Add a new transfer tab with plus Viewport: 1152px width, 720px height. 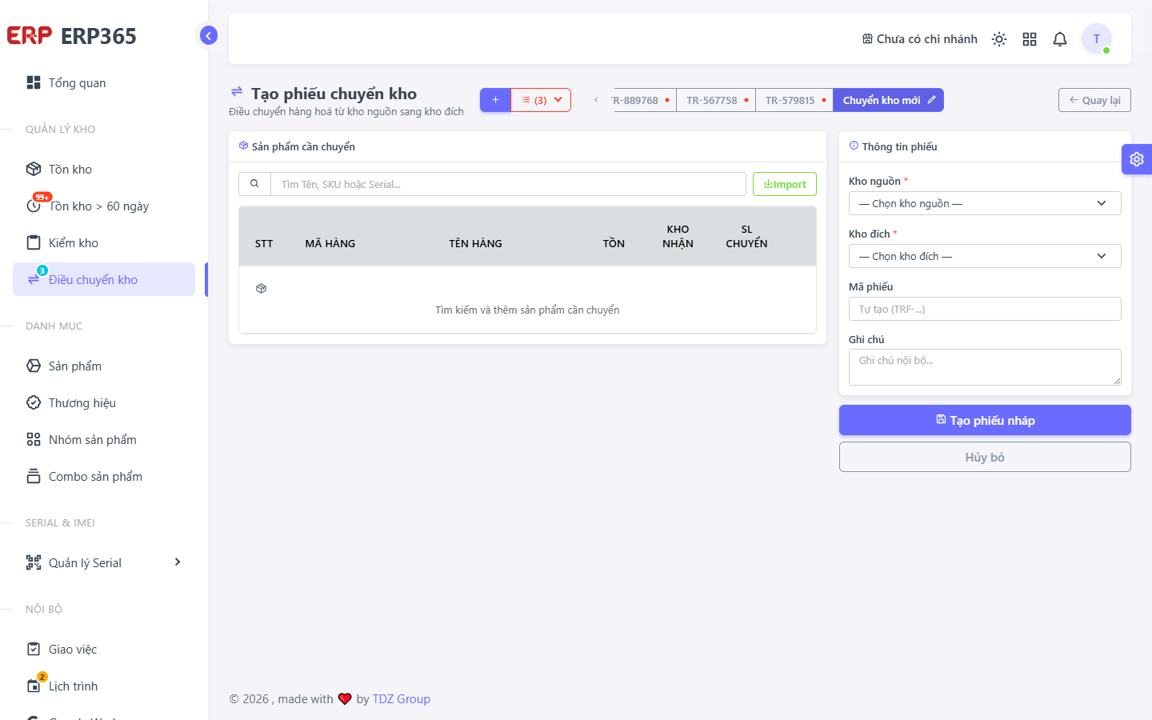[x=495, y=100]
